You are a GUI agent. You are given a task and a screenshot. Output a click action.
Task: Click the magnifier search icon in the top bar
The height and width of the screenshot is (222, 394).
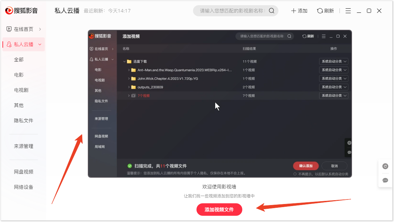tap(271, 11)
